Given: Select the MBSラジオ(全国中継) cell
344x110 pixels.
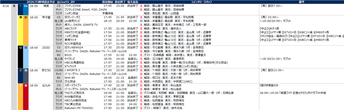Looking at the screenshot, I should pos(77,32).
